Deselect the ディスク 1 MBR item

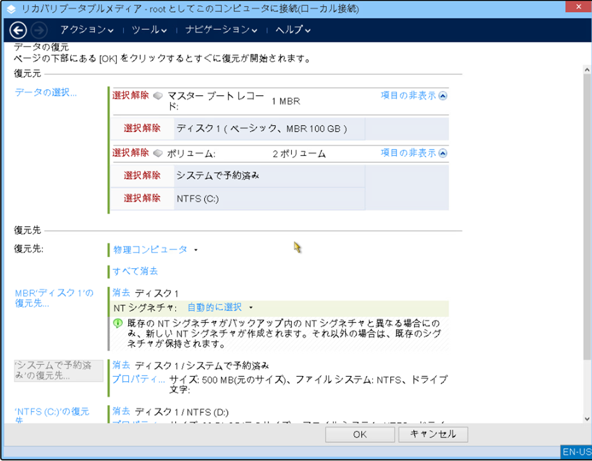point(142,128)
